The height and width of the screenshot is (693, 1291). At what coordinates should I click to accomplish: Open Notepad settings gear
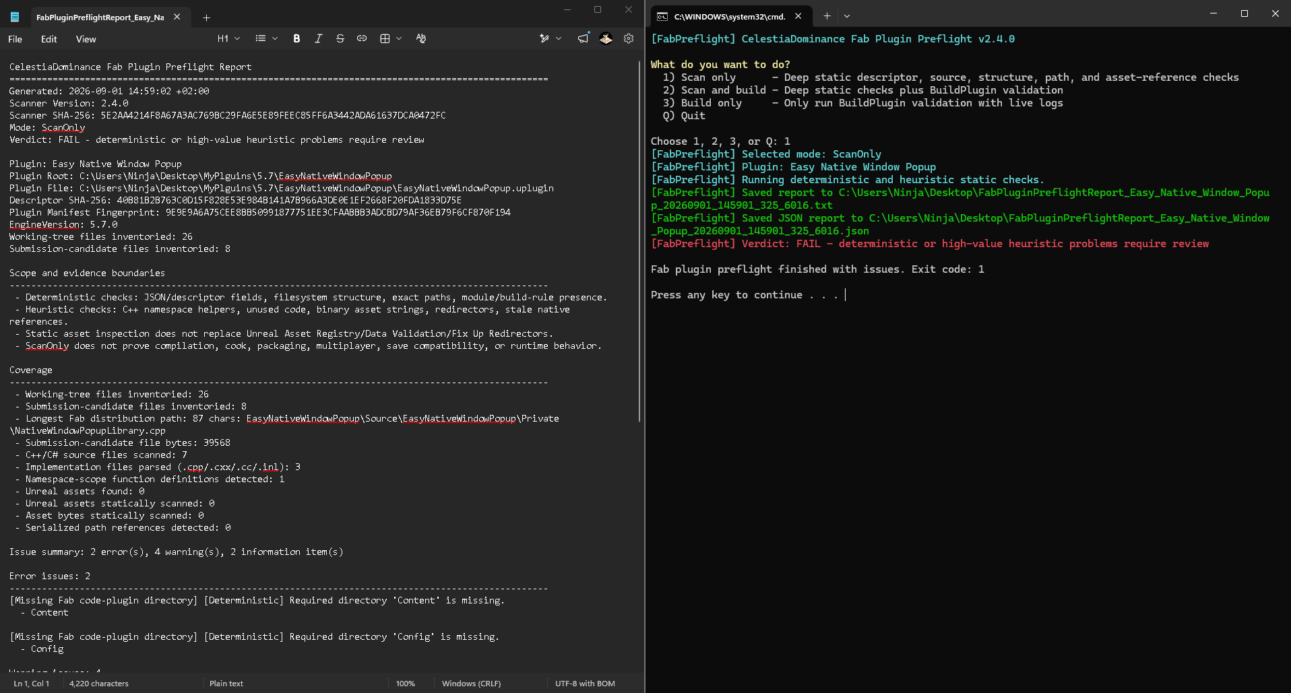coord(629,38)
